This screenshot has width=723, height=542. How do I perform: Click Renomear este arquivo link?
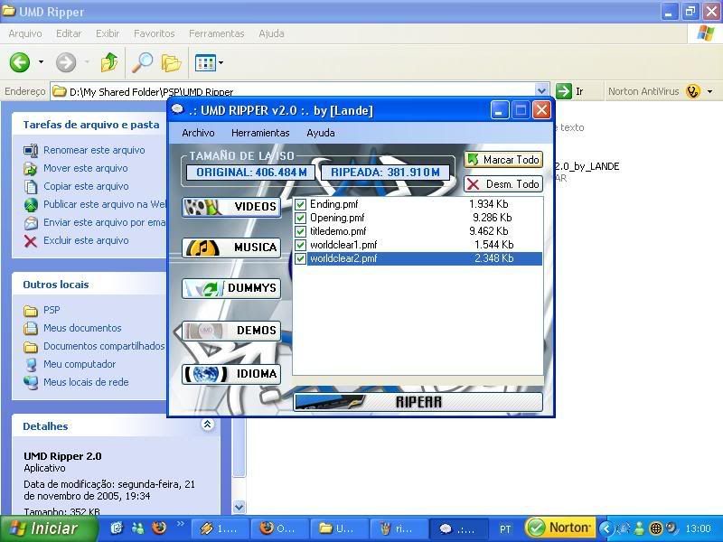[x=94, y=150]
